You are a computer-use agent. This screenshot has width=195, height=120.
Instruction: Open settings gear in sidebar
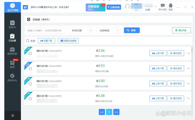click(x=12, y=115)
